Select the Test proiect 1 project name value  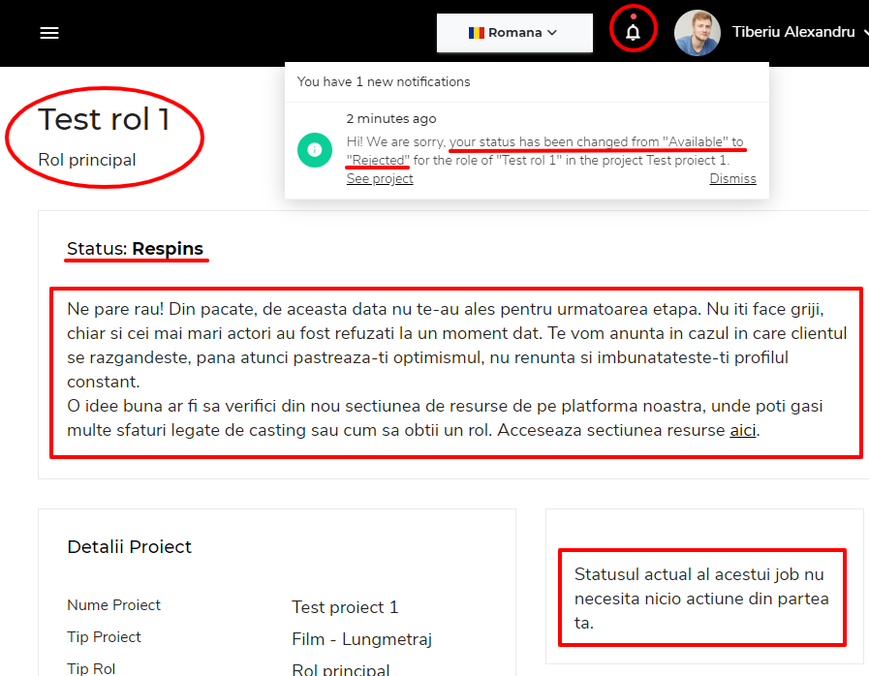(x=345, y=607)
